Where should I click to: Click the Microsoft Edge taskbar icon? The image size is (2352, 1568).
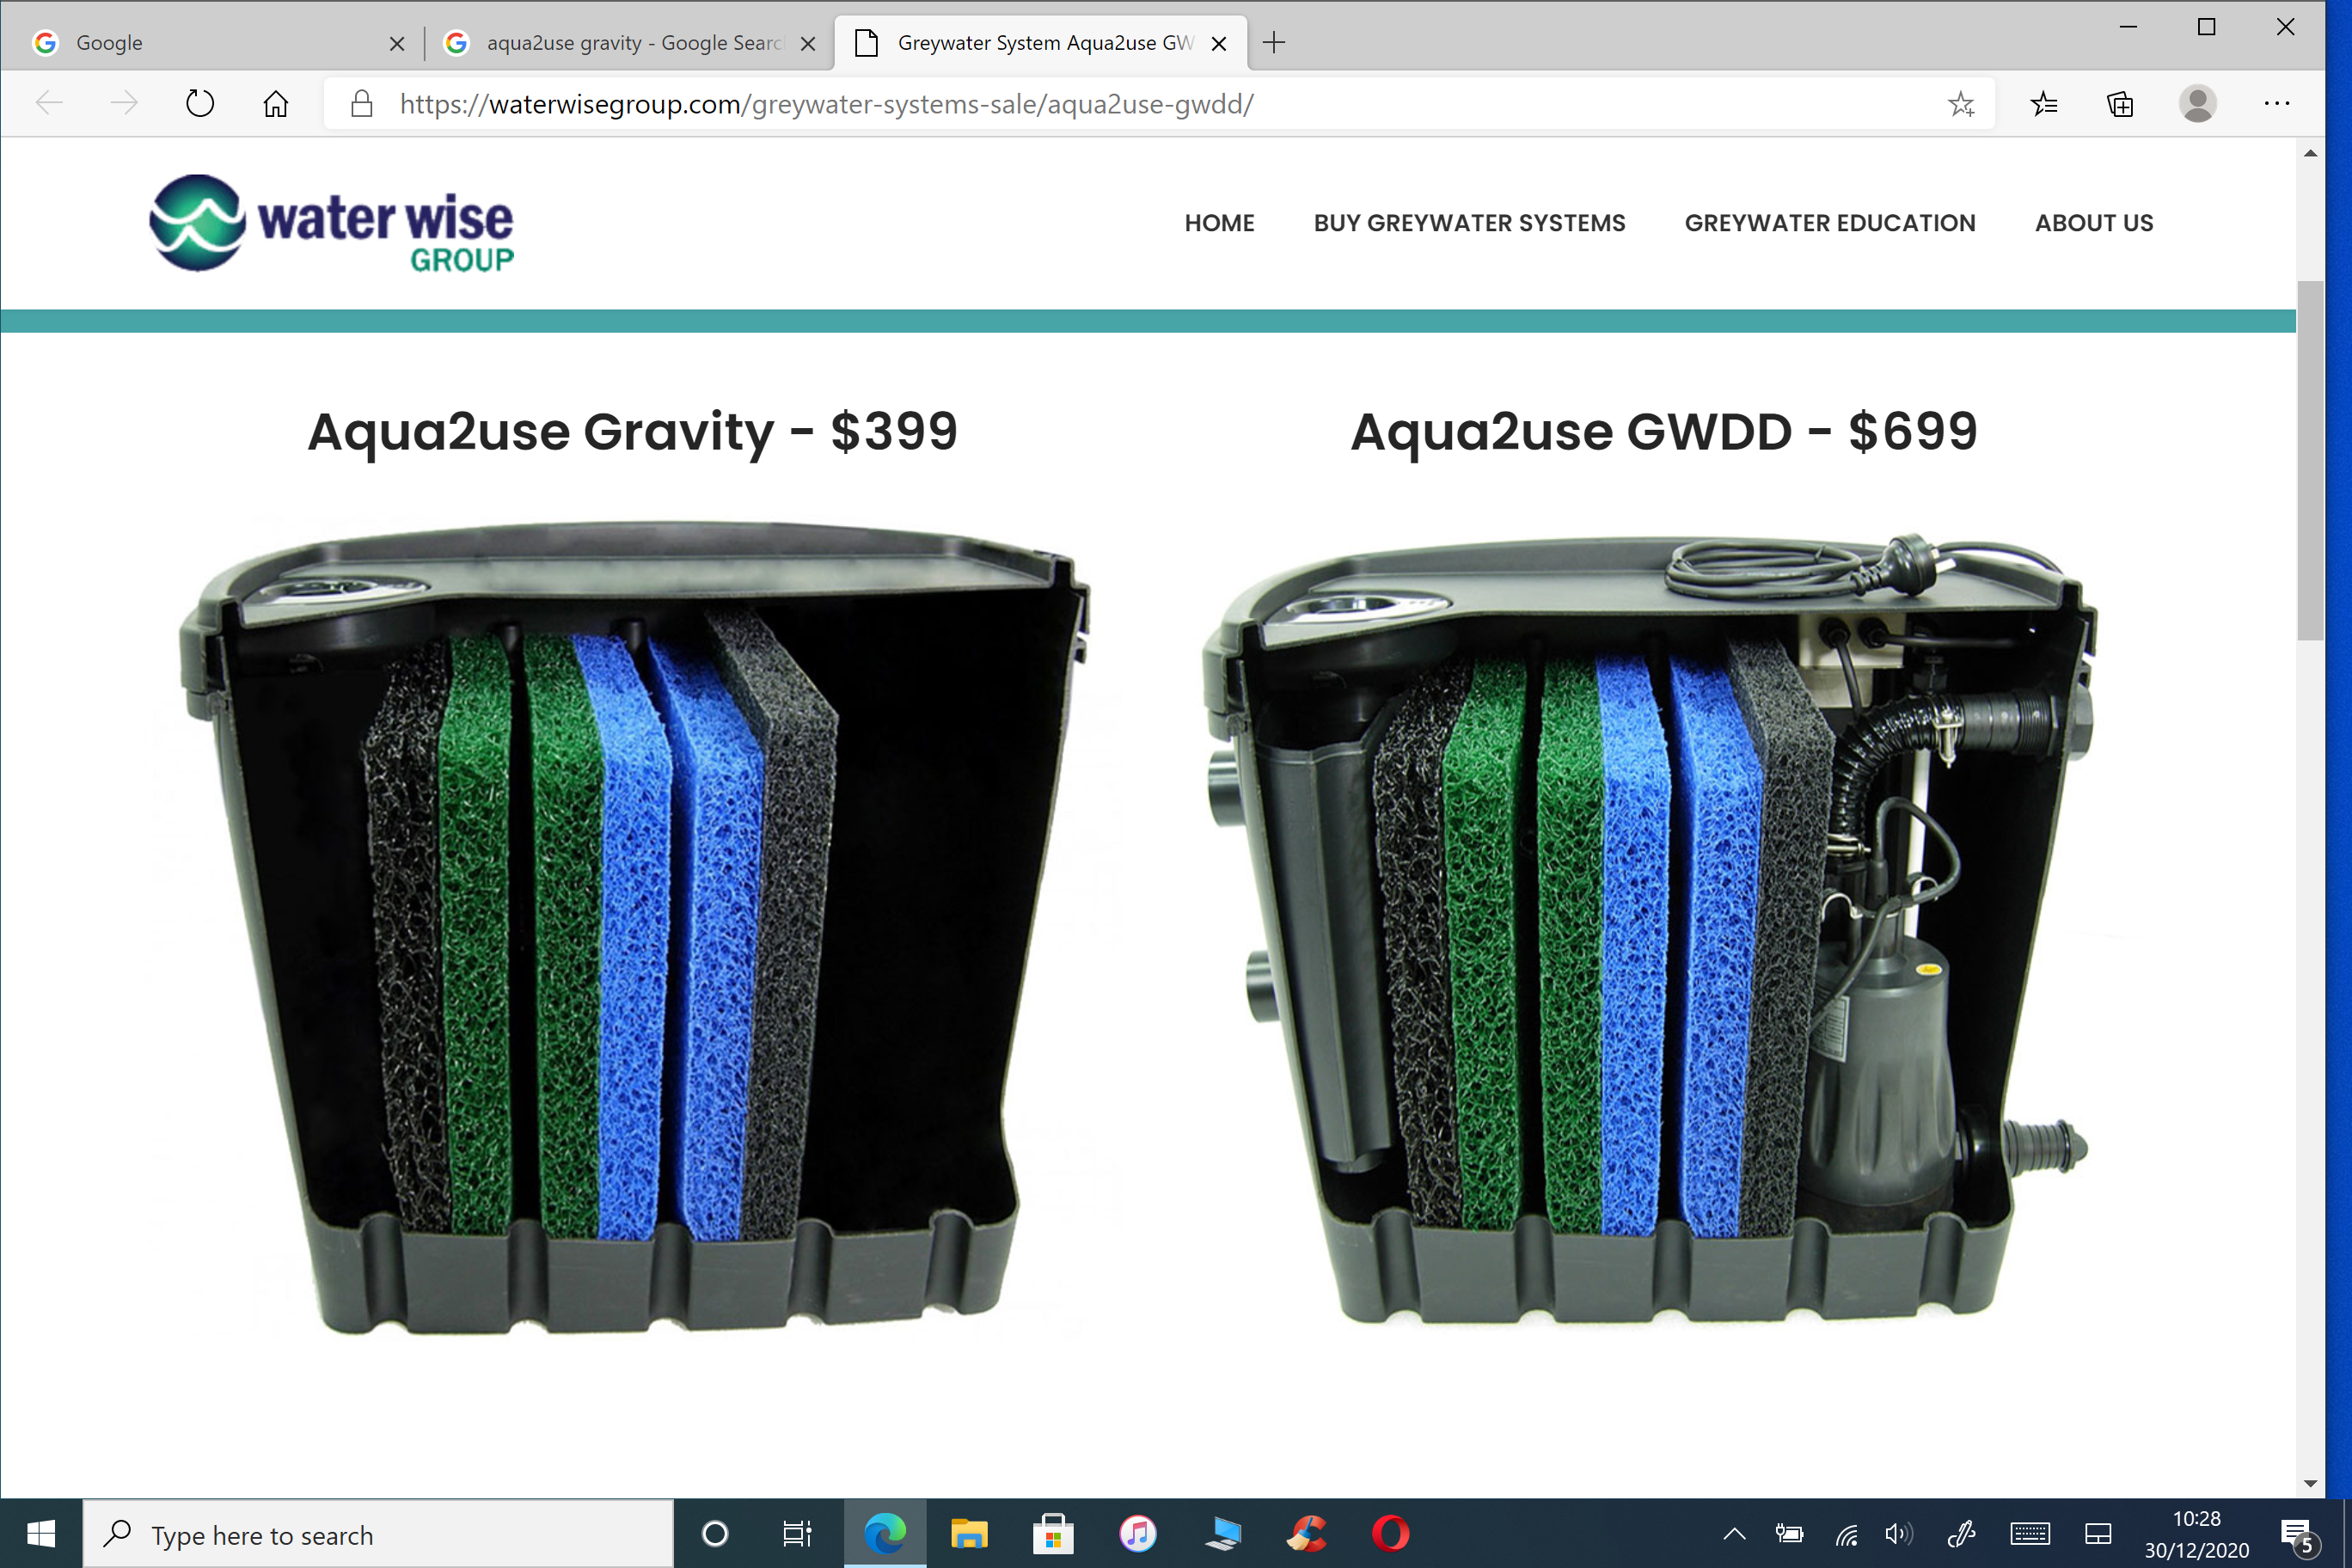pyautogui.click(x=885, y=1533)
